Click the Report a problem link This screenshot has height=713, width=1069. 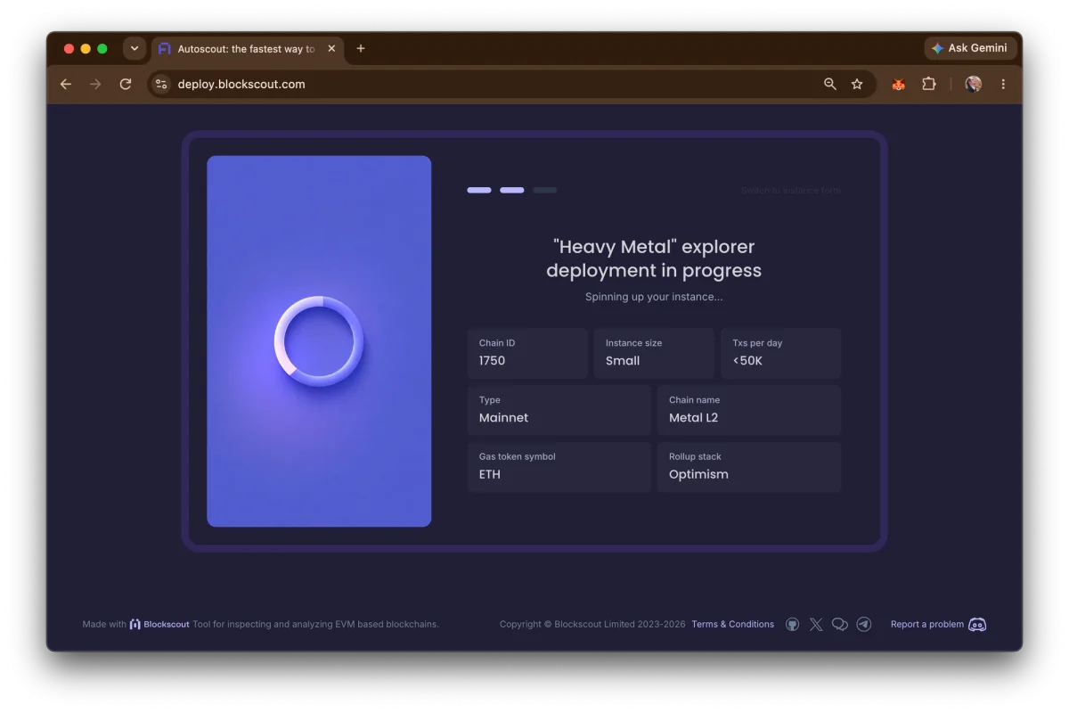click(927, 625)
